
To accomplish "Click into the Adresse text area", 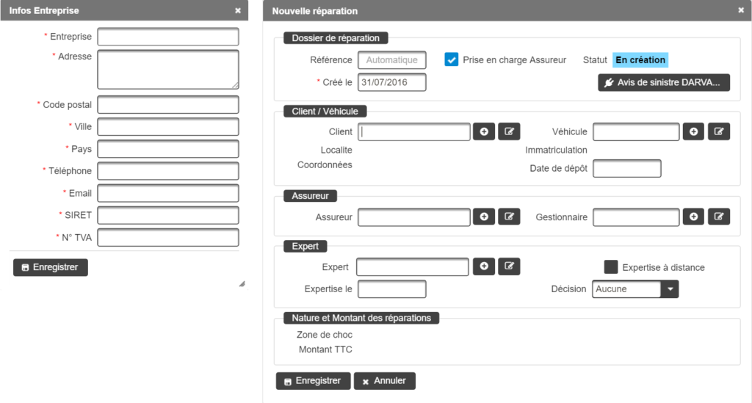I will coord(168,70).
